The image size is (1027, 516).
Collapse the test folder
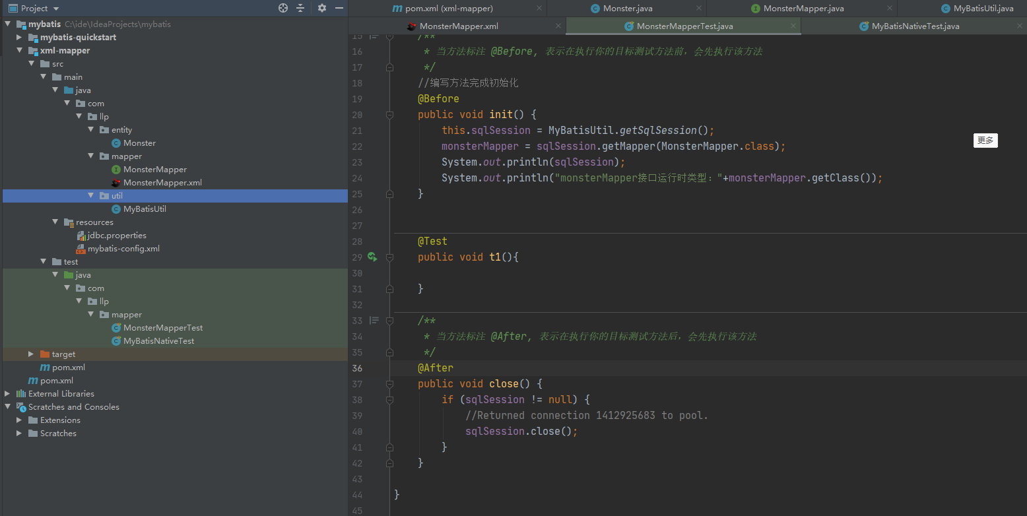pyautogui.click(x=43, y=261)
